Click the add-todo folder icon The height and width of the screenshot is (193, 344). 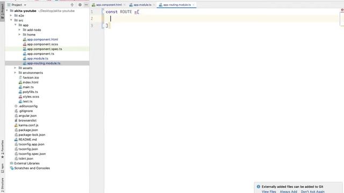(25, 30)
